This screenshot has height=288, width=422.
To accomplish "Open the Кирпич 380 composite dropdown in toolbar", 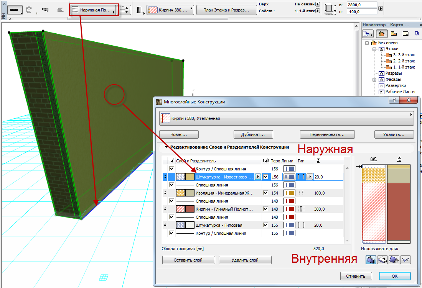I will 170,10.
